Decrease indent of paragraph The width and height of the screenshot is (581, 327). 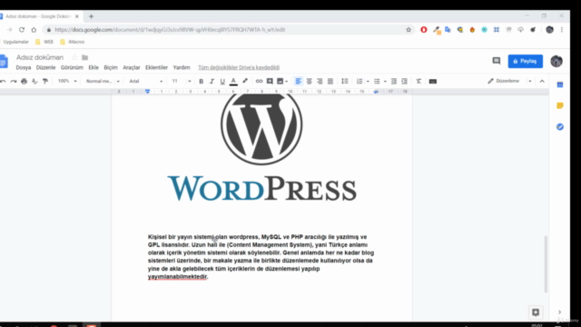coord(394,81)
